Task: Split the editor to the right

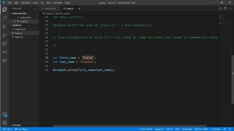Action: point(225,8)
